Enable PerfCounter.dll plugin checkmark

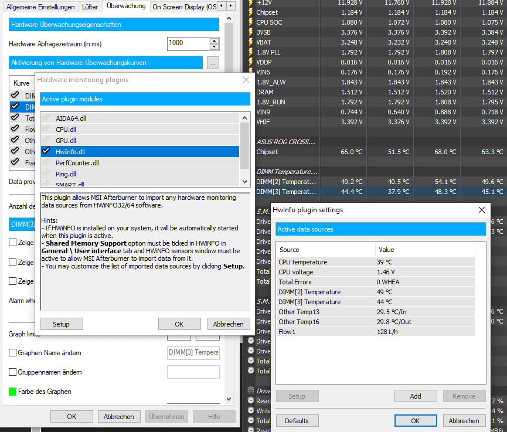coord(46,162)
